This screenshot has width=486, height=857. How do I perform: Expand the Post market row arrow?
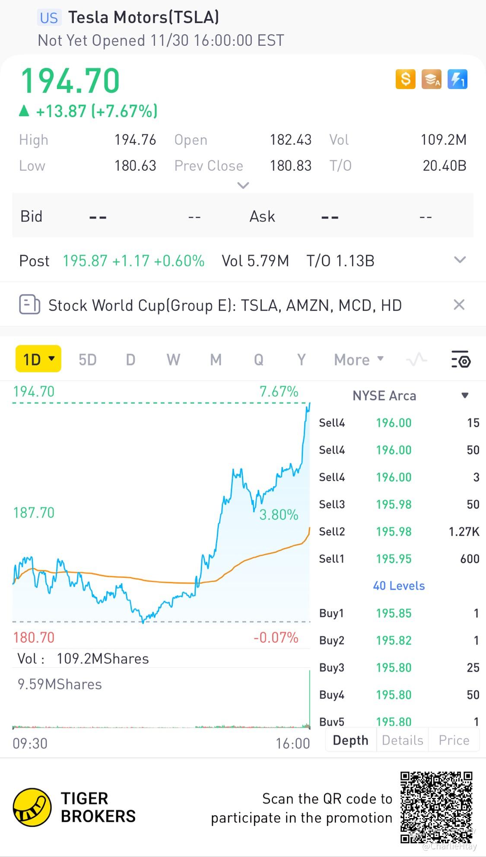click(x=460, y=260)
